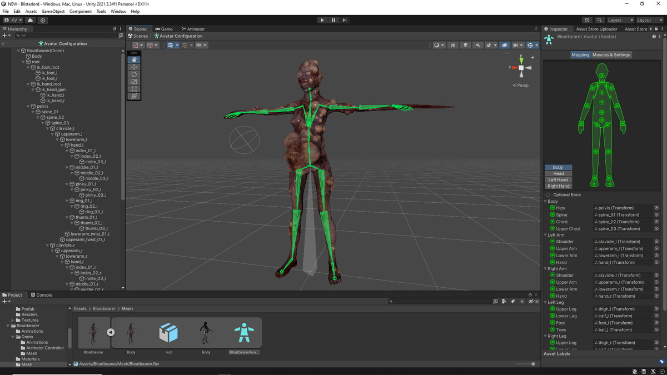Toggle 2D view mode in scene
Viewport: 667px width, 375px height.
[x=453, y=45]
